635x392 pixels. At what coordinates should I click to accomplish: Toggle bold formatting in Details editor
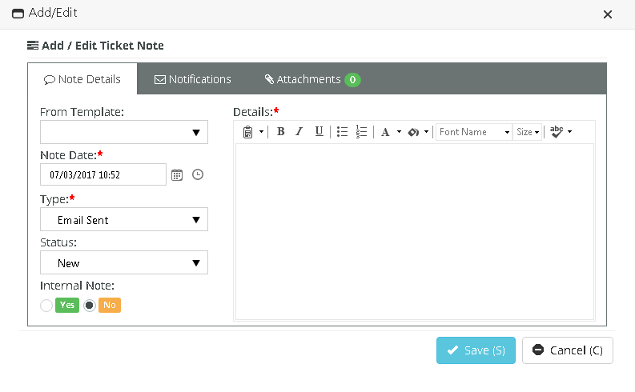pyautogui.click(x=280, y=132)
